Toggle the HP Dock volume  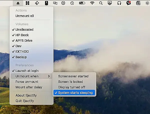(31, 35)
